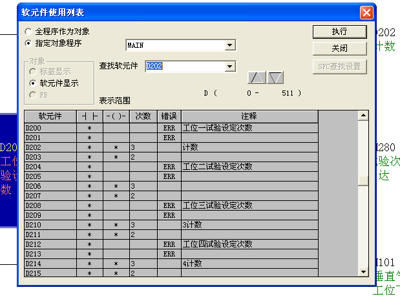
Task: Click the 注释 column header
Action: pyautogui.click(x=249, y=116)
